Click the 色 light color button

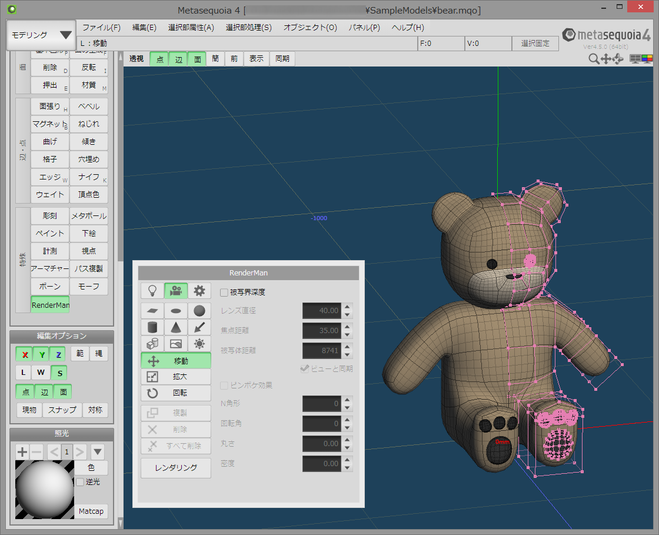click(91, 468)
